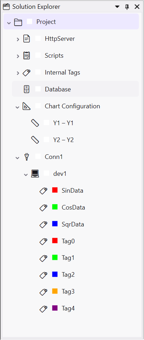Toggle the dev1 checkbox
The height and width of the screenshot is (340, 144).
point(46,173)
